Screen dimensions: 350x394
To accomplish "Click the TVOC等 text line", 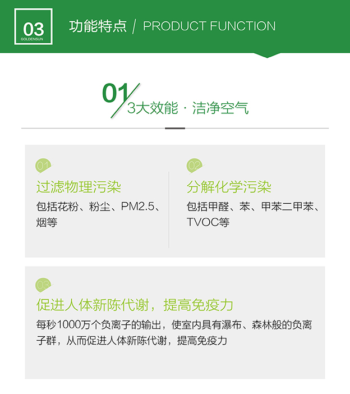I will 208,222.
